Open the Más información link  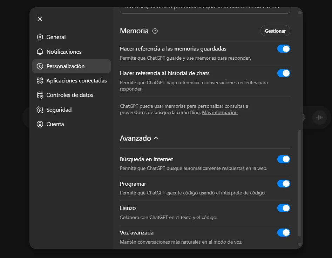click(219, 113)
